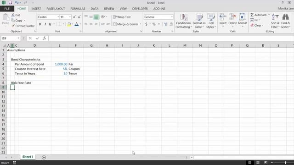Toggle Align Right horizontal alignment
The height and width of the screenshot is (165, 294).
(x=96, y=24)
